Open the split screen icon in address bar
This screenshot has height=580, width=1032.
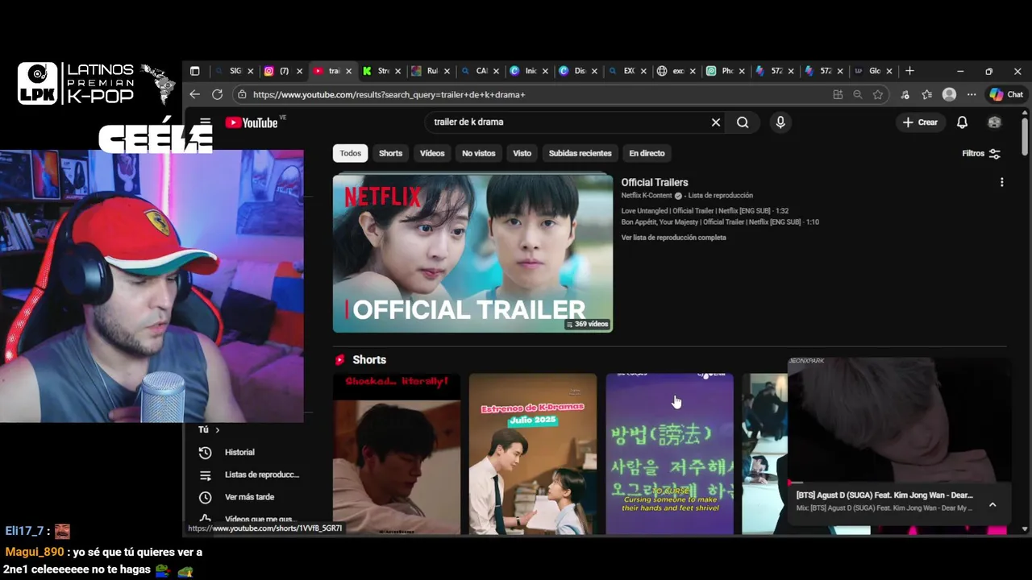[x=838, y=95]
